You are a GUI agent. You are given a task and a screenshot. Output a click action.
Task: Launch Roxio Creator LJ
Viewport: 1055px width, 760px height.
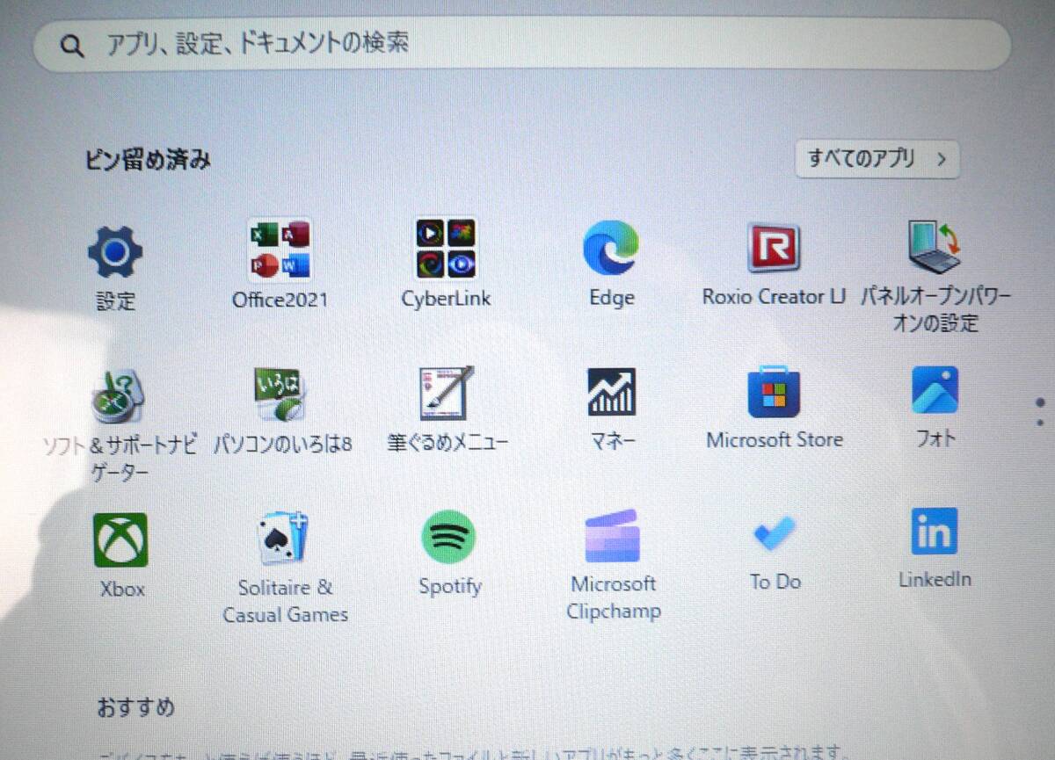[774, 247]
